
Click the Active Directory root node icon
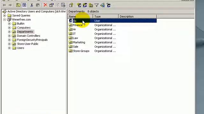4,11
